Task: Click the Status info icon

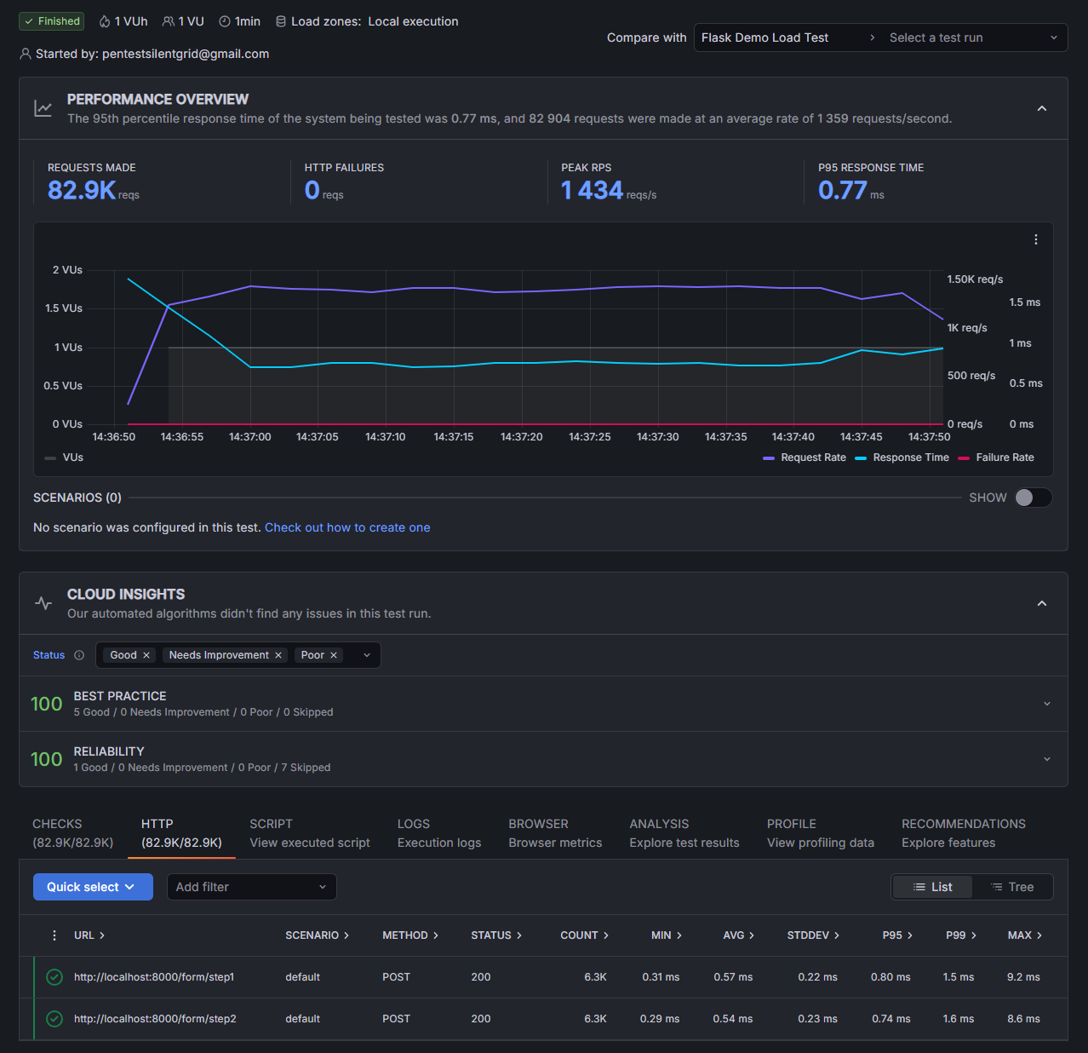Action: (x=79, y=655)
